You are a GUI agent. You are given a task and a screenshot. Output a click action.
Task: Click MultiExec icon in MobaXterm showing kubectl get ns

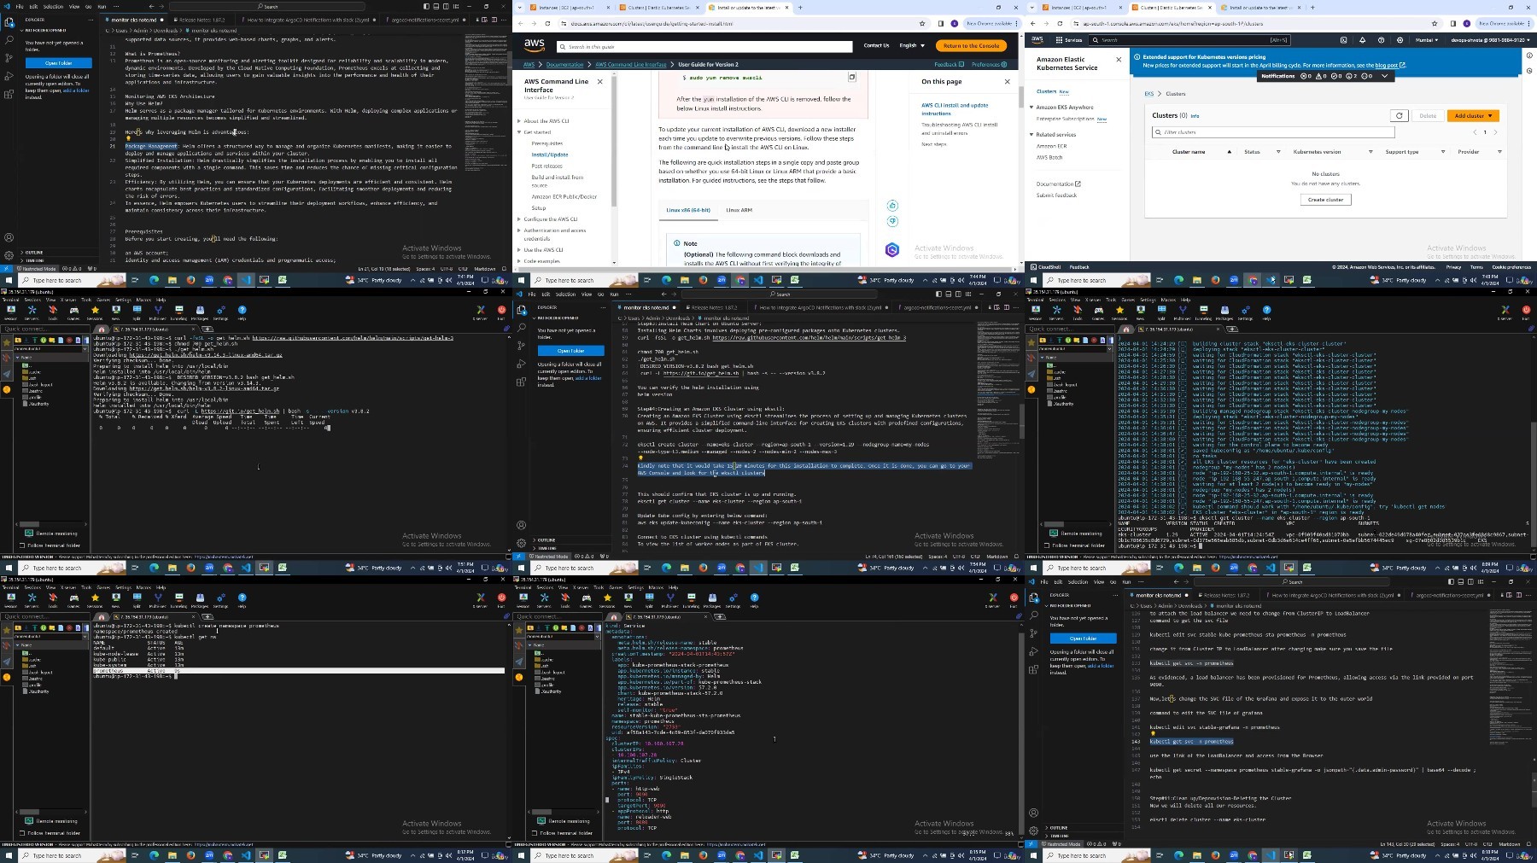[x=158, y=600]
